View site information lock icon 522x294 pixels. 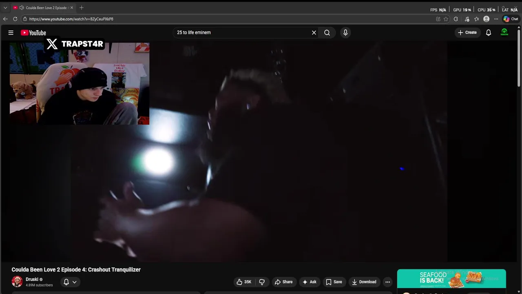pyautogui.click(x=25, y=19)
